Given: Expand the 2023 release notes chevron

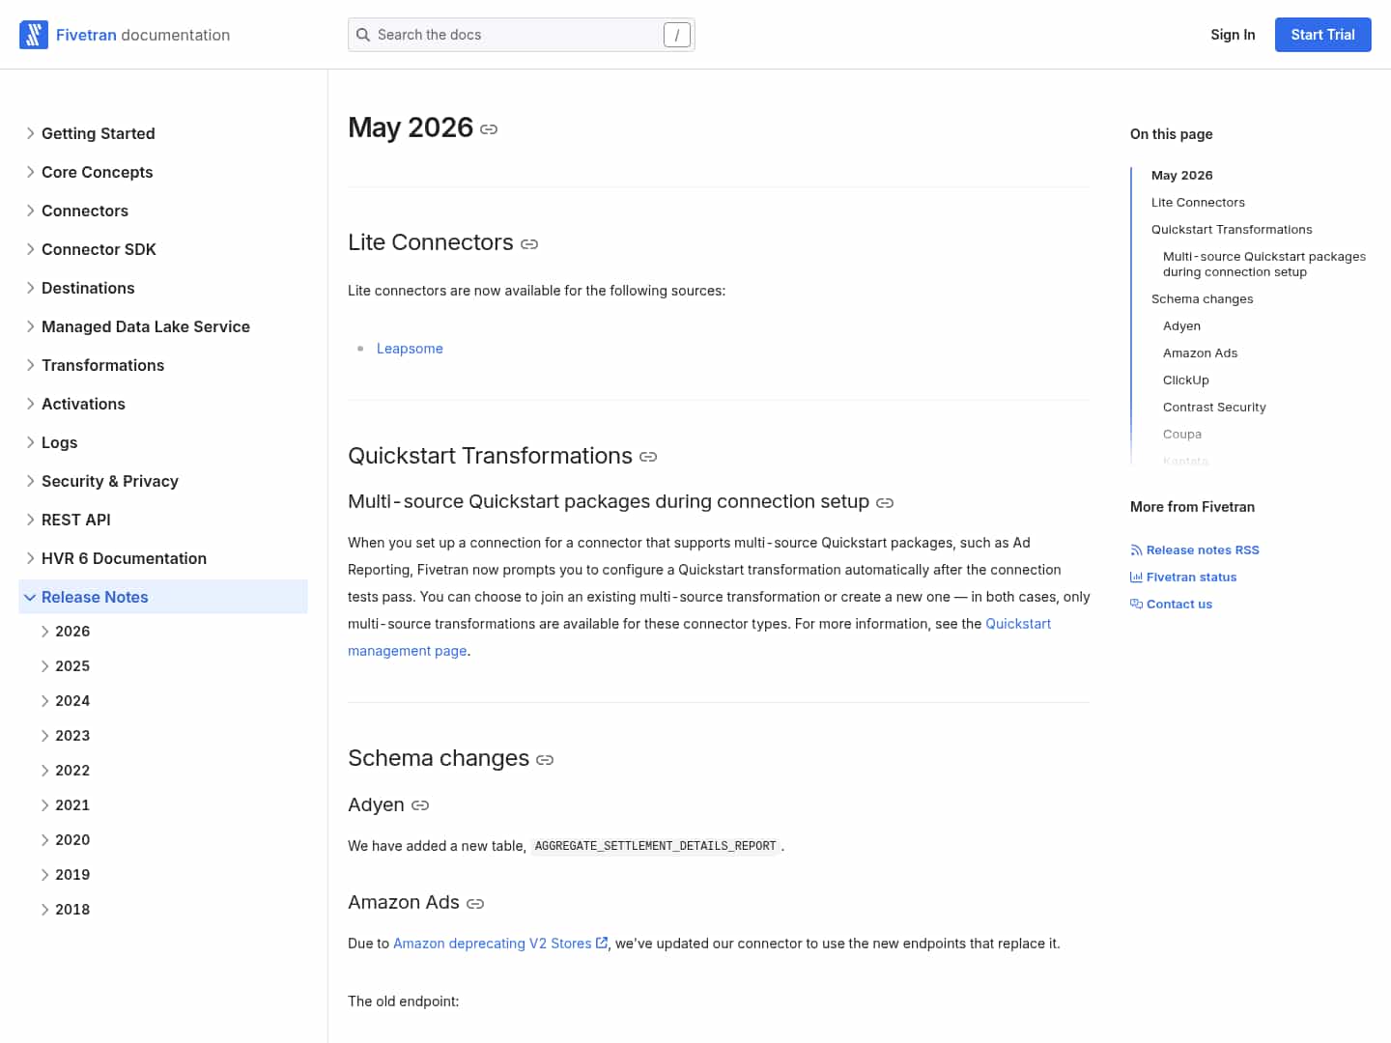Looking at the screenshot, I should coord(44,736).
